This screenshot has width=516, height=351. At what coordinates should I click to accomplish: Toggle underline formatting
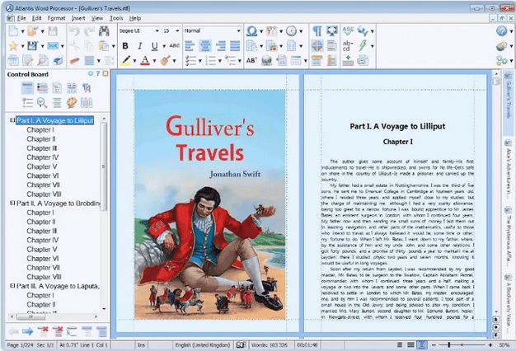tap(154, 46)
